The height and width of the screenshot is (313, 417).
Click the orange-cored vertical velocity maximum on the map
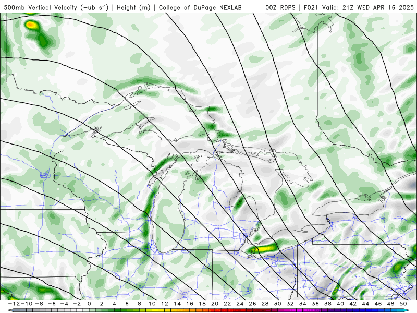point(31,25)
